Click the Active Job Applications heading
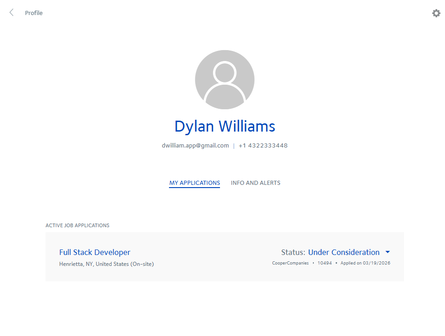Screen dimensions: 445x336 click(x=77, y=225)
